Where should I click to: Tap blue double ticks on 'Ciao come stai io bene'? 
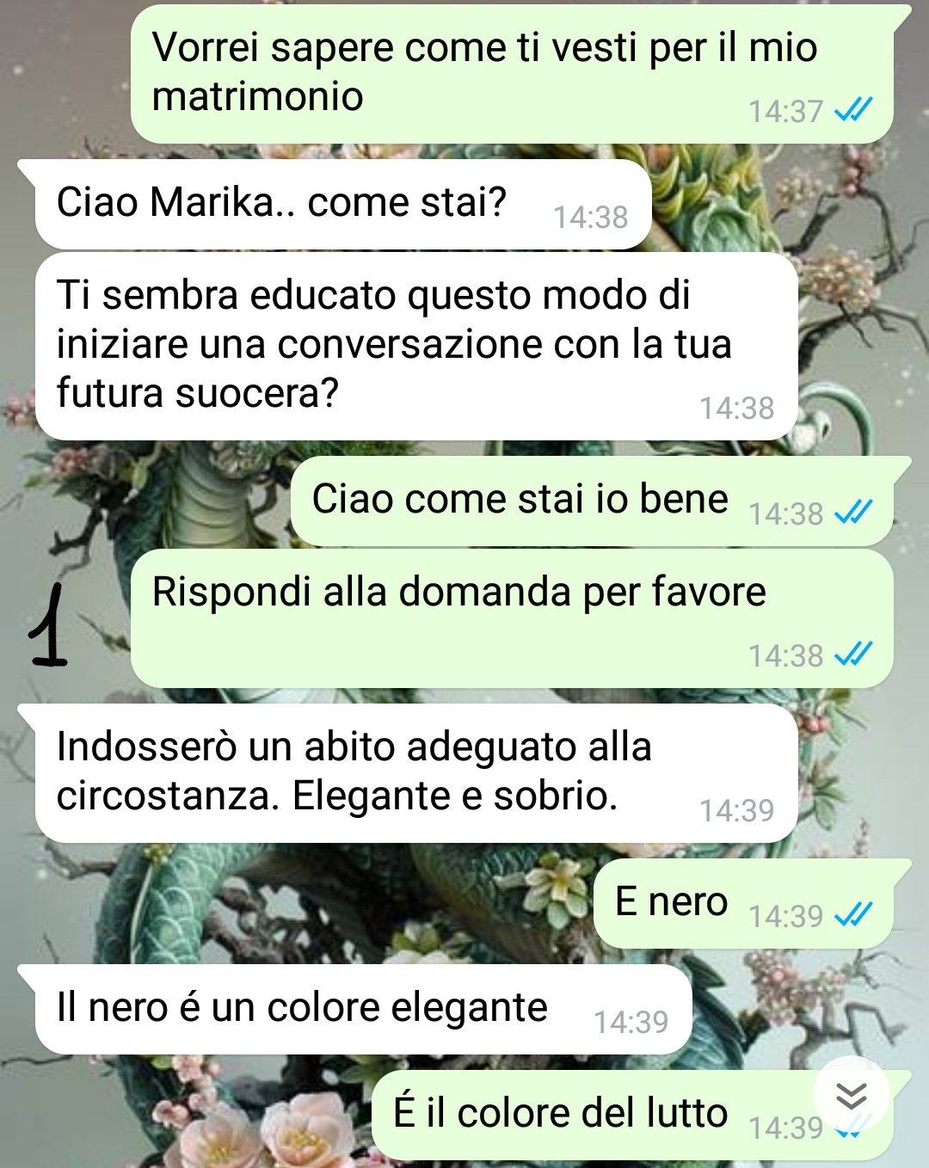click(854, 513)
